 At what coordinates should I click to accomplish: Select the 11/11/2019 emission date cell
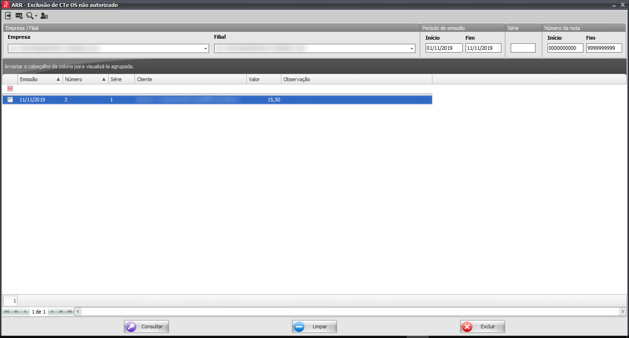pos(40,100)
